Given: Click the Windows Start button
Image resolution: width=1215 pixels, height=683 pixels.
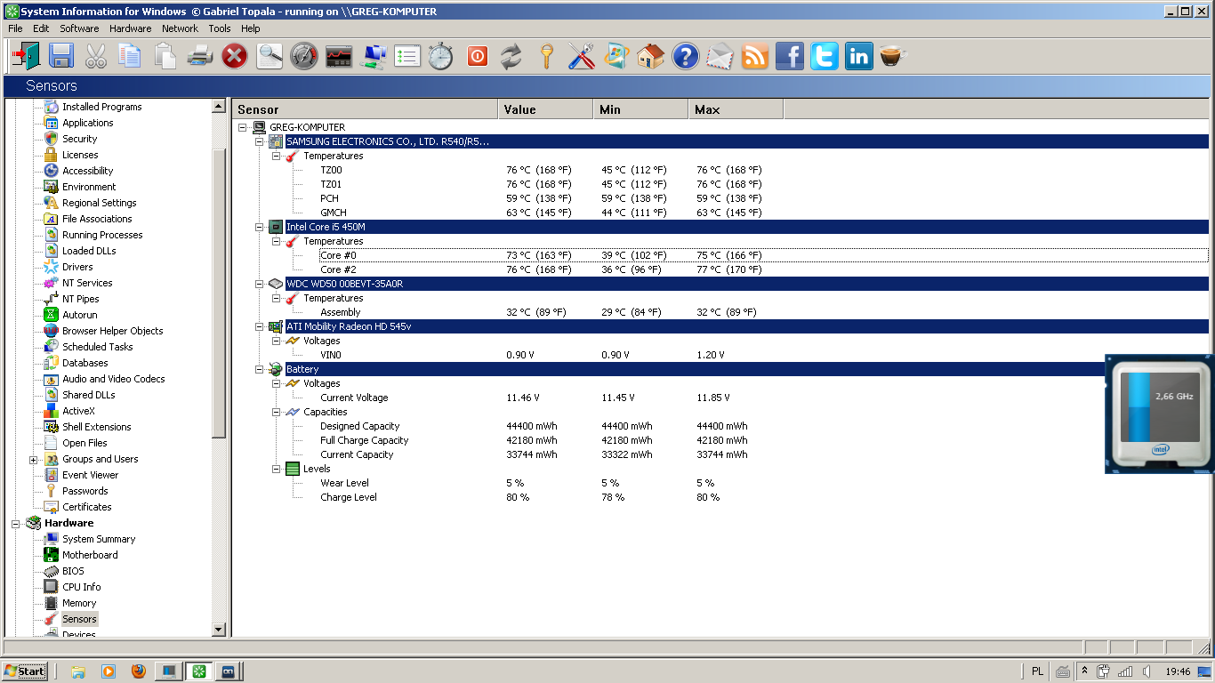Looking at the screenshot, I should [25, 671].
